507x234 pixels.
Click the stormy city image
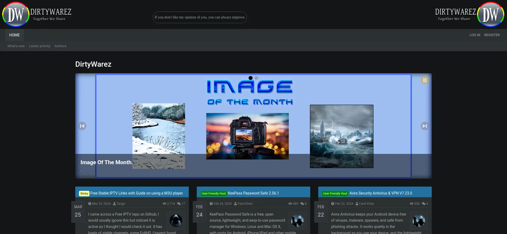pos(342,136)
